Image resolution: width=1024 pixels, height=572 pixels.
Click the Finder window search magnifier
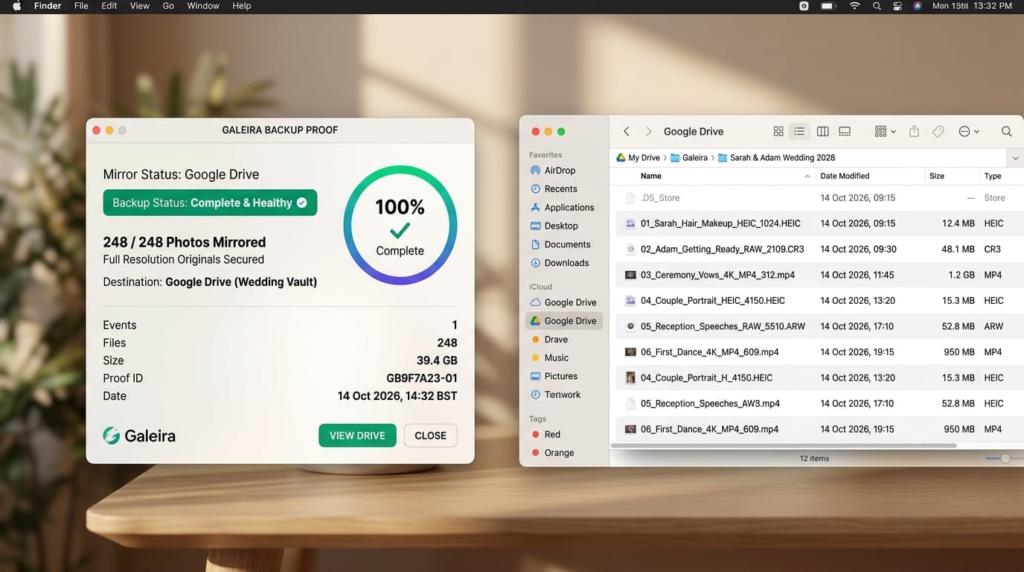pyautogui.click(x=1006, y=131)
